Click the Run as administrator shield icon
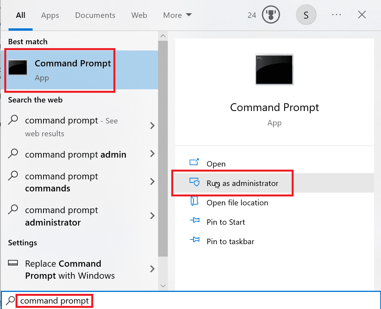 point(195,182)
